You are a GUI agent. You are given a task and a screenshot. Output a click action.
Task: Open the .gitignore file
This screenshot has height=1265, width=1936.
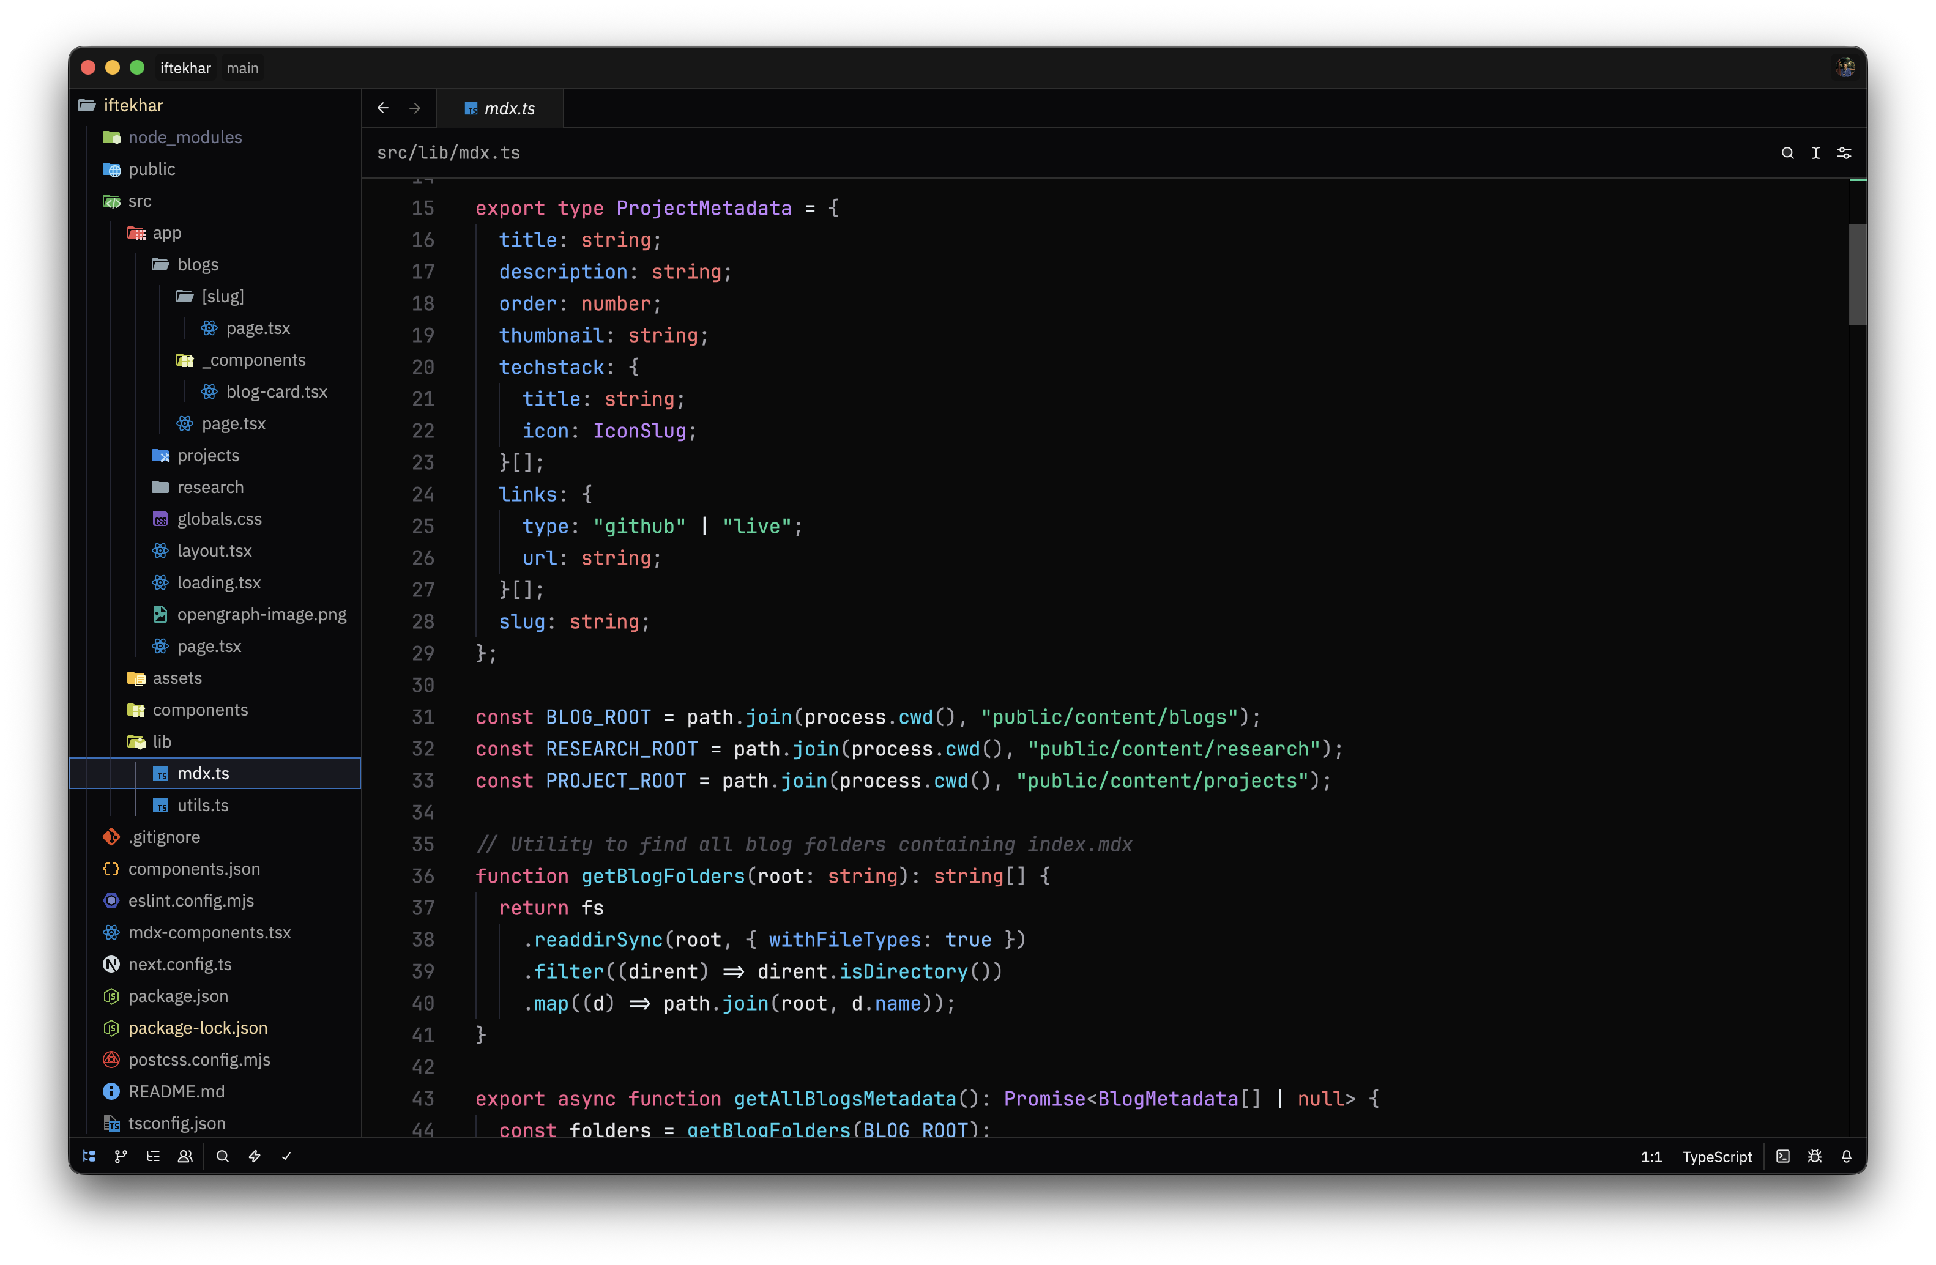coord(215,837)
